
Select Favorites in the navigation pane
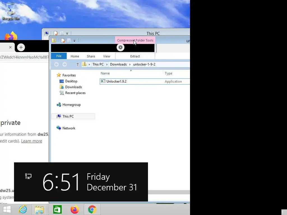tap(69, 75)
